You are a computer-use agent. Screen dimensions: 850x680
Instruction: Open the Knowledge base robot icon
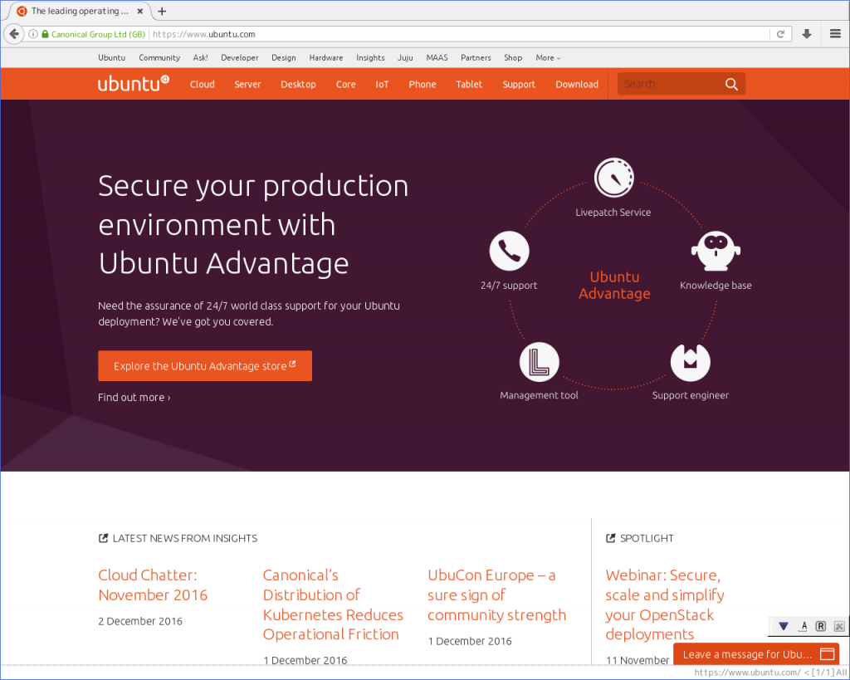715,250
